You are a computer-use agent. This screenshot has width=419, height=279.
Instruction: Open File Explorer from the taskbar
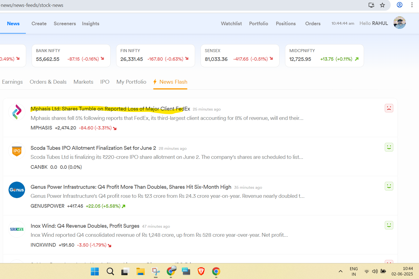(x=141, y=271)
